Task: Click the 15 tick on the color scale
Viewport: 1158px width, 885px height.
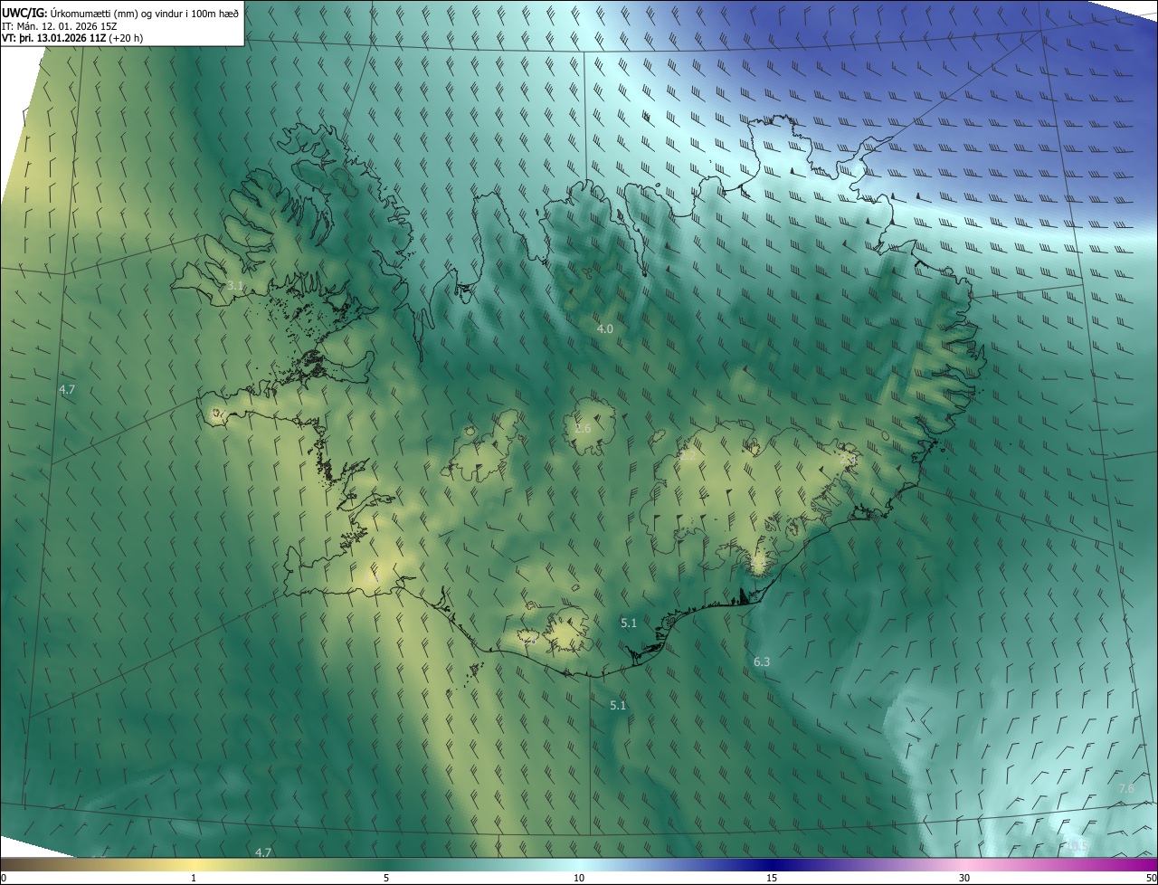Action: coord(772,878)
